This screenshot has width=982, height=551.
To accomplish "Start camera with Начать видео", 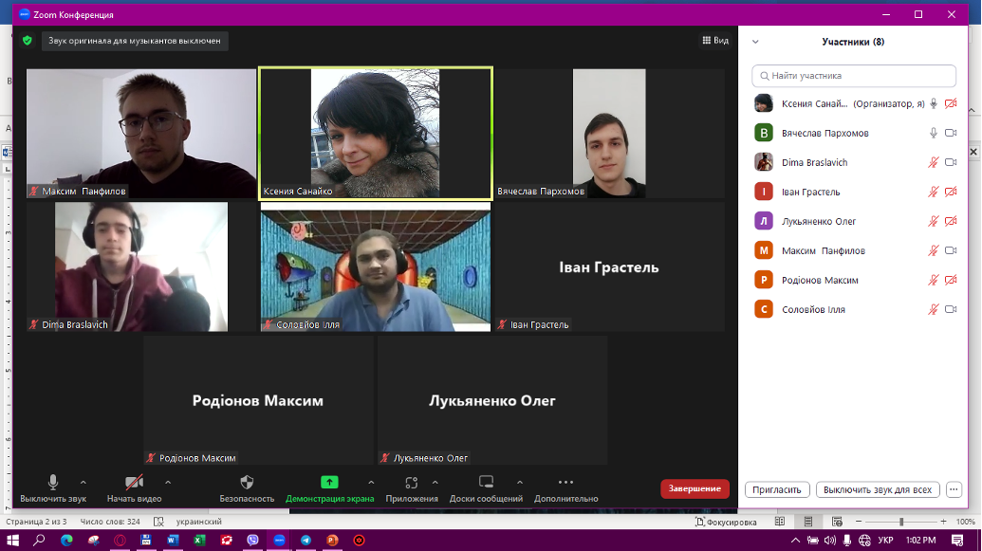I will [134, 482].
